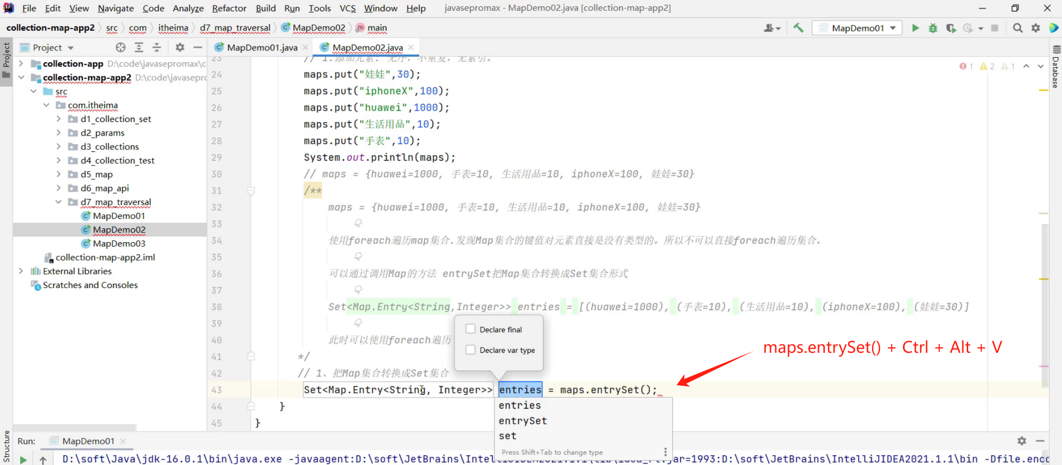The width and height of the screenshot is (1062, 465).
Task: Hide the Run panel with minus icon
Action: (x=1040, y=441)
